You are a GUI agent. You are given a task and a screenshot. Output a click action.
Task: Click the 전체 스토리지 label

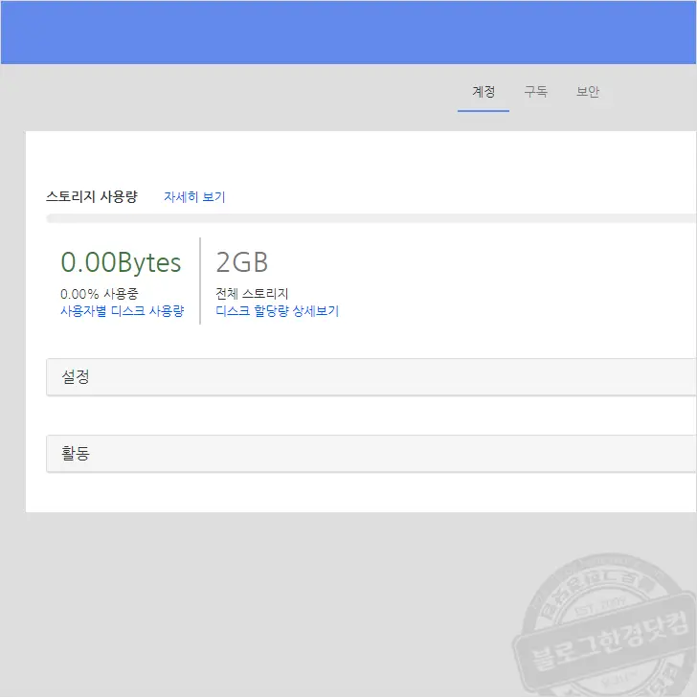pos(252,294)
